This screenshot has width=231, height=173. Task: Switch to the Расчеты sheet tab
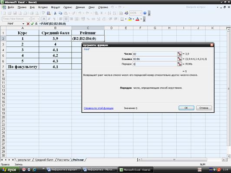click(63, 160)
